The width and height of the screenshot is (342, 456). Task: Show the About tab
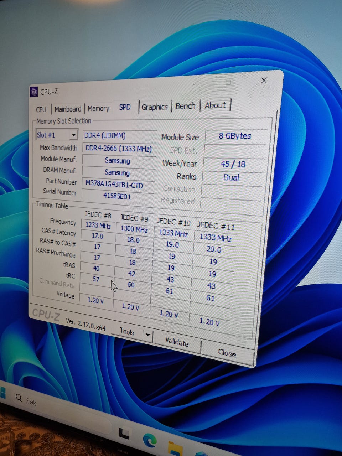tap(215, 105)
